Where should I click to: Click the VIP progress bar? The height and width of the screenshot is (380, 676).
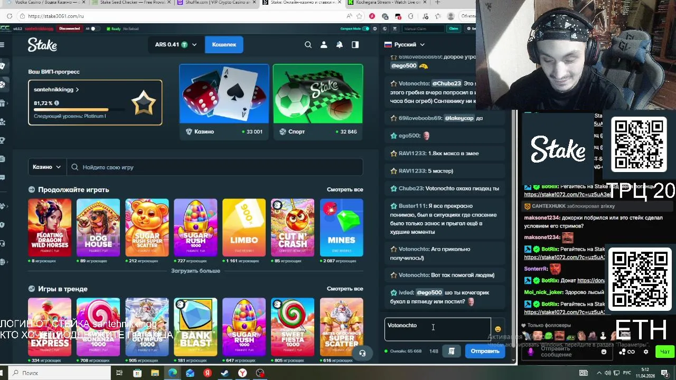click(x=79, y=110)
